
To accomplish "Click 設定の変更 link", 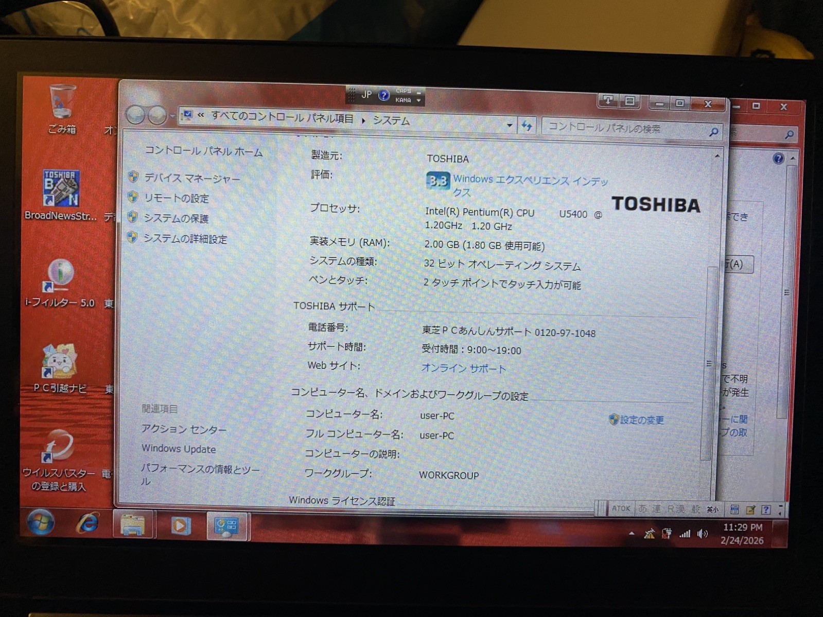I will [641, 420].
